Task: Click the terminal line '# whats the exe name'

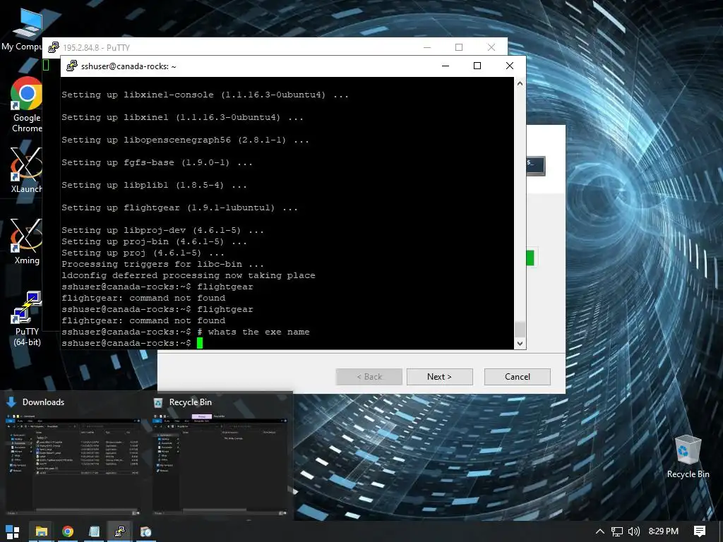Action: [x=253, y=332]
